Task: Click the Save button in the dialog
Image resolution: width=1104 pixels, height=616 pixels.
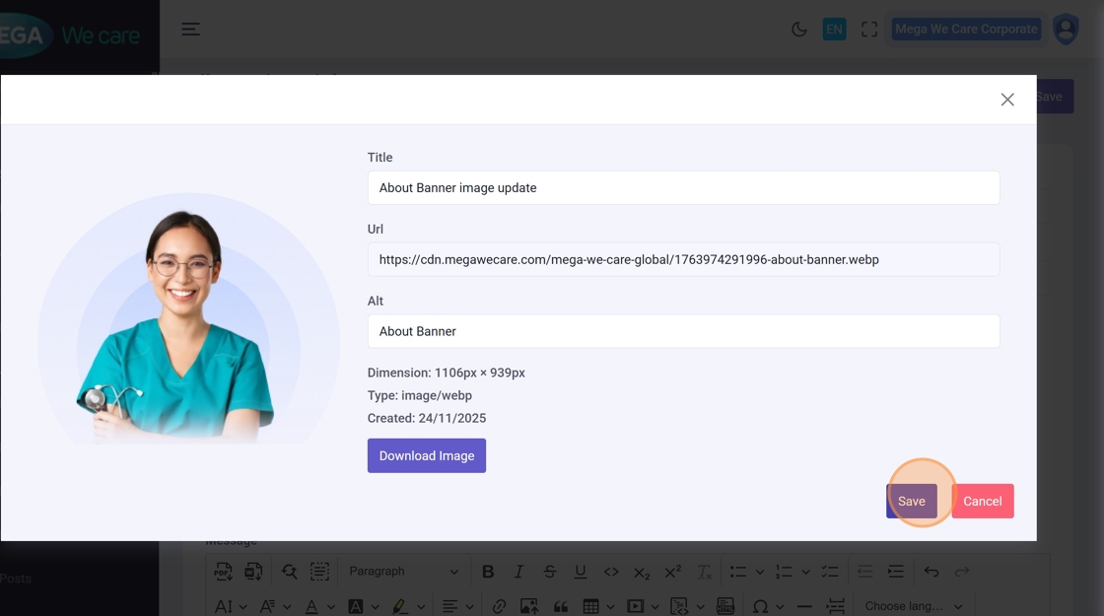Action: click(x=912, y=501)
